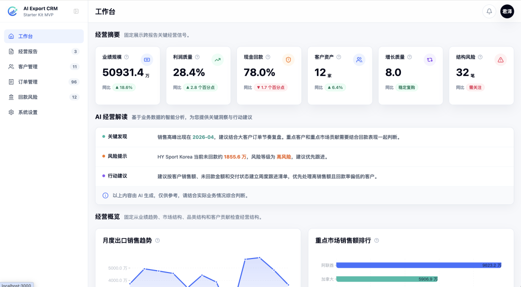521x287 pixels.
Task: Click the help icon next to 现金回款
Action: (x=268, y=57)
